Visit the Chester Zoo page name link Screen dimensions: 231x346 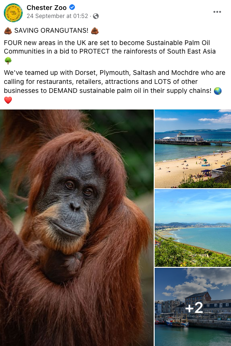point(46,8)
